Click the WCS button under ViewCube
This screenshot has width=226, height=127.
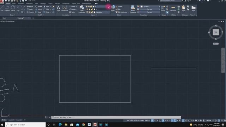coord(216,44)
